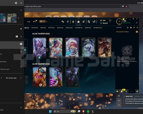Select the 2026 skin card with pink-haired winter girl
The height and width of the screenshot is (114, 143).
tap(72, 48)
